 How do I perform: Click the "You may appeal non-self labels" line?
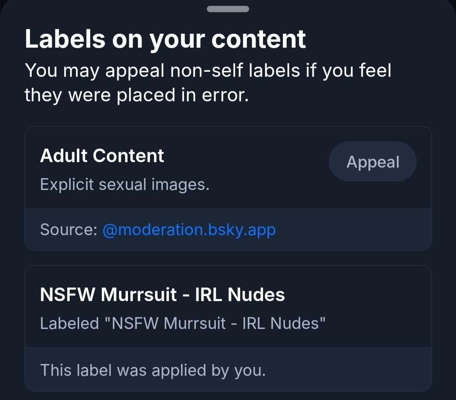point(208,71)
